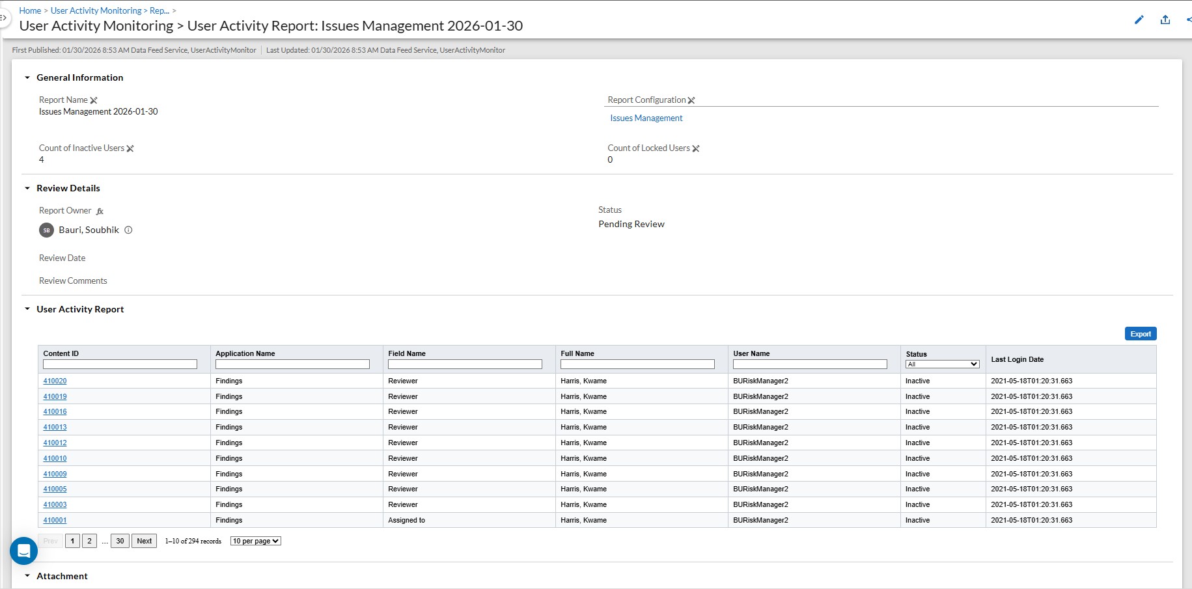The height and width of the screenshot is (589, 1192).
Task: Click the share/export icon in header
Action: 1165,20
